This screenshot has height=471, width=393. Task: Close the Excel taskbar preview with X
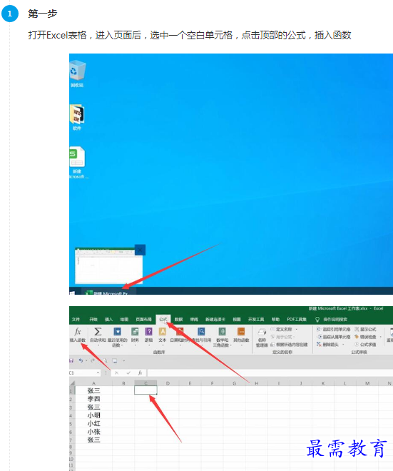tap(140, 250)
